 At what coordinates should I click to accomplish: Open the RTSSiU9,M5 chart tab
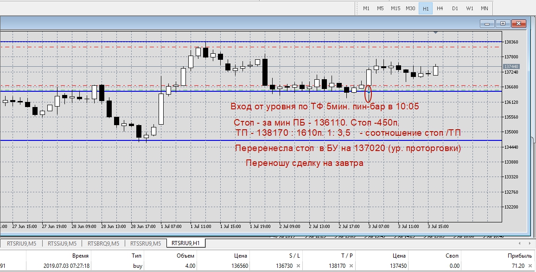click(x=62, y=243)
